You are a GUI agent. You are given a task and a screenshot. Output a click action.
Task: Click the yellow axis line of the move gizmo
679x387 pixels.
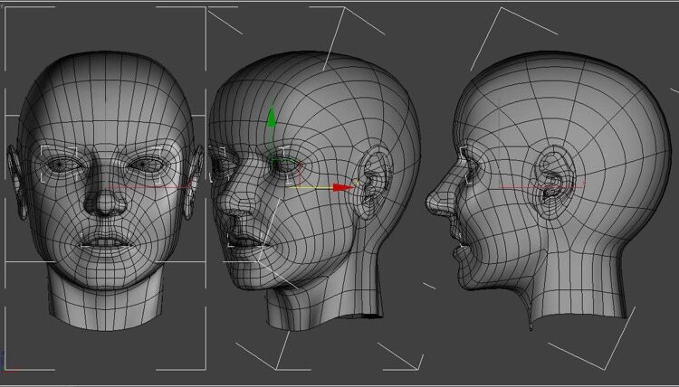tap(311, 188)
